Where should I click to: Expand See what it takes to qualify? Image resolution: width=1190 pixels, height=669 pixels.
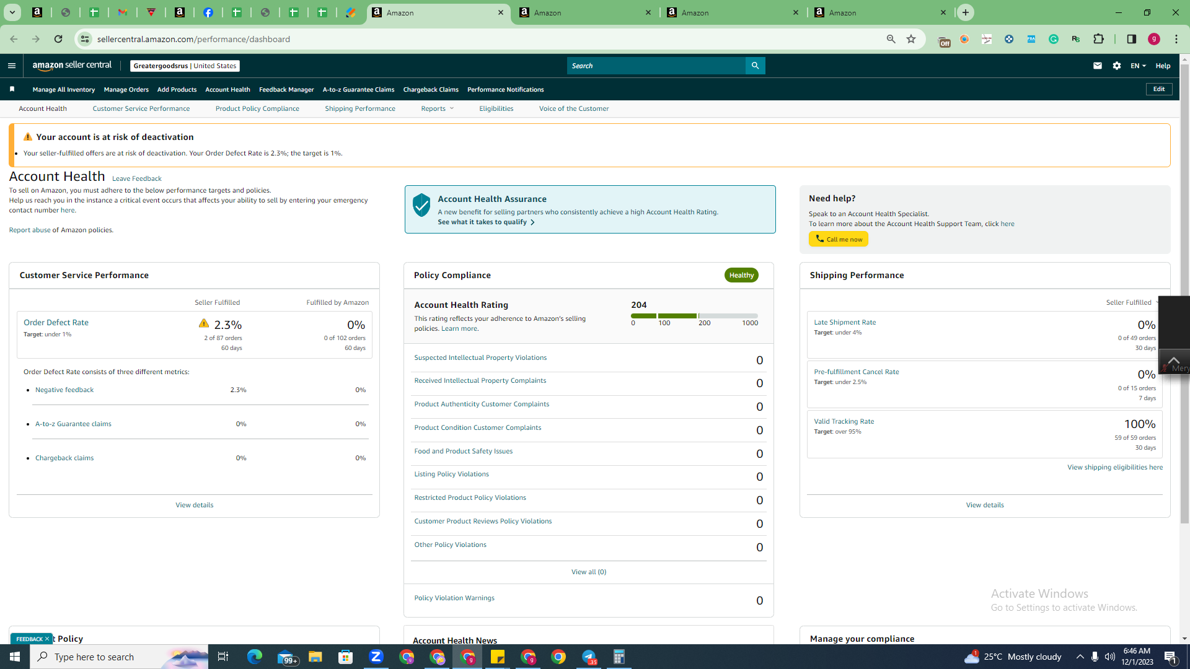486,222
